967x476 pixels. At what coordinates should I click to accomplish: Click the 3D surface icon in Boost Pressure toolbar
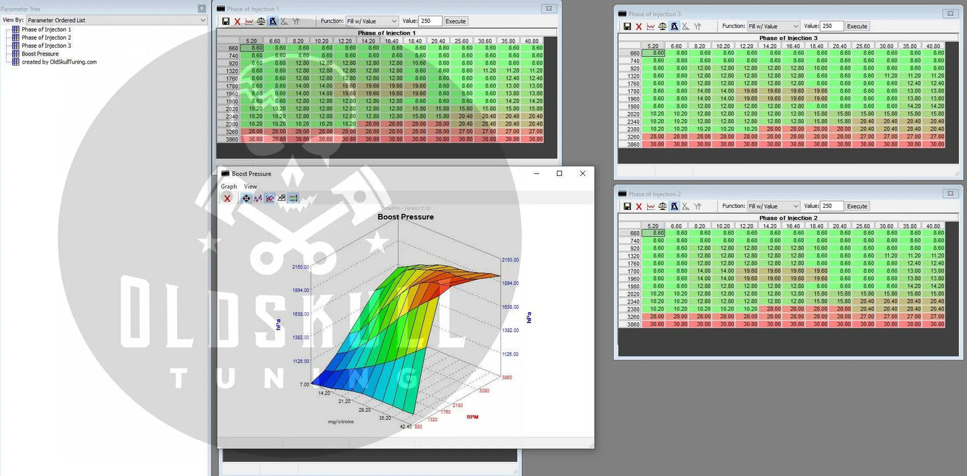click(x=281, y=199)
